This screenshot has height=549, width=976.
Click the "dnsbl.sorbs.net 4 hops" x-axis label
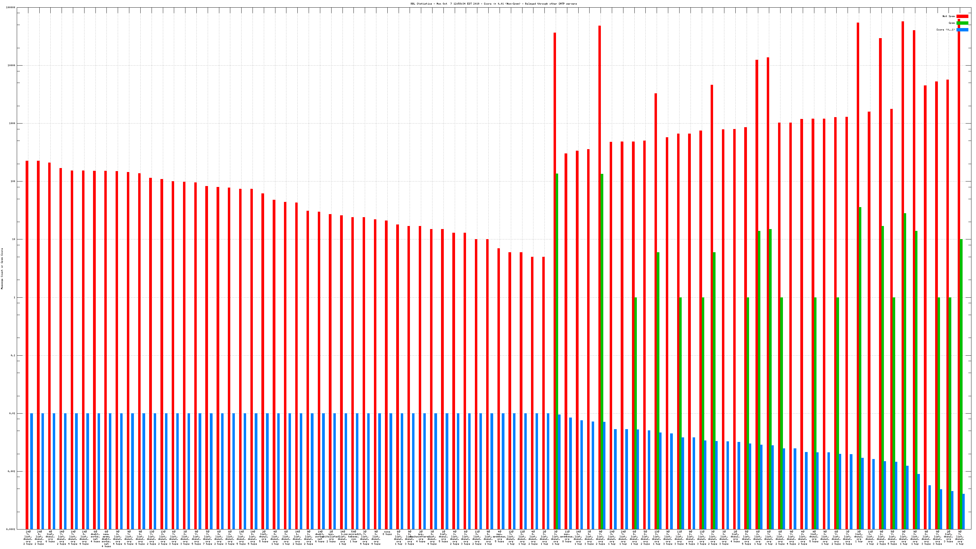click(x=95, y=536)
